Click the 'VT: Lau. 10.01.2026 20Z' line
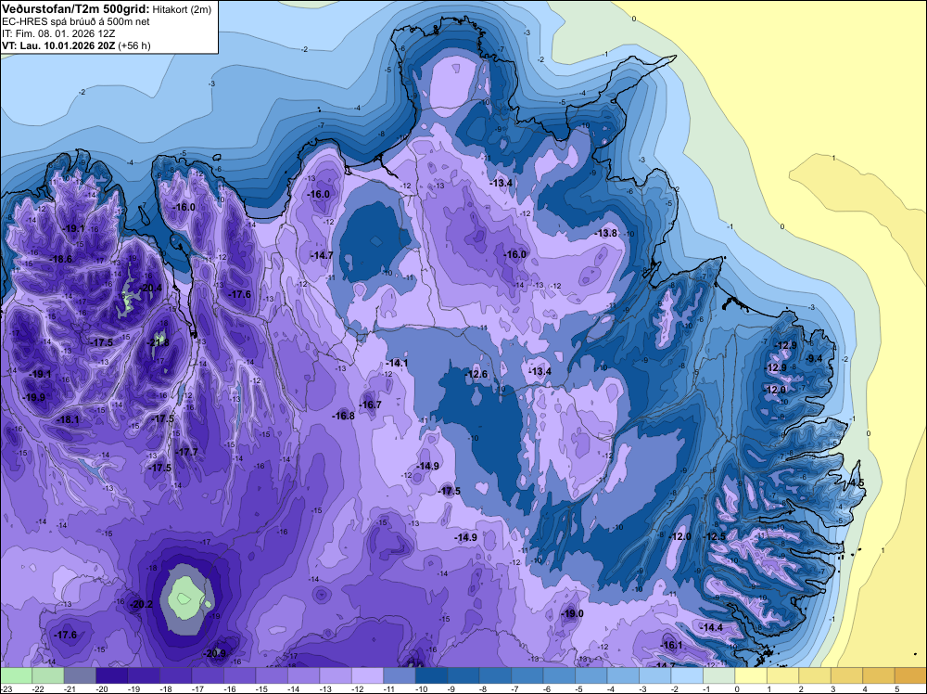This screenshot has height=694, width=927. 58,45
